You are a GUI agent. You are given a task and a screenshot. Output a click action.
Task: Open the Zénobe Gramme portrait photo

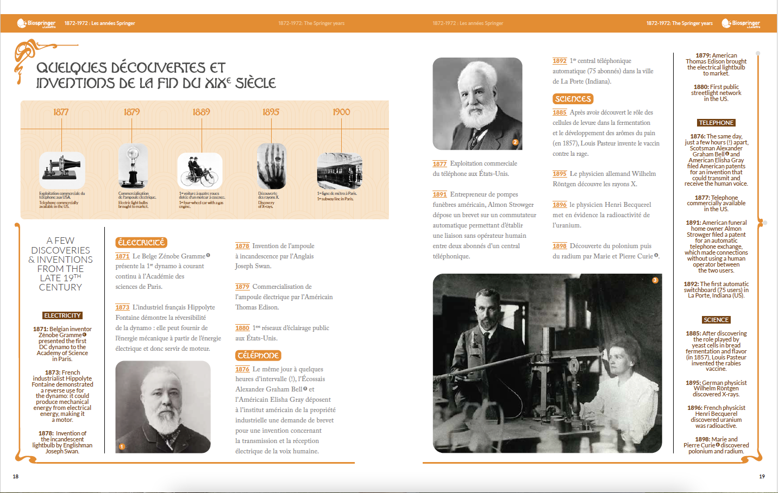point(163,407)
